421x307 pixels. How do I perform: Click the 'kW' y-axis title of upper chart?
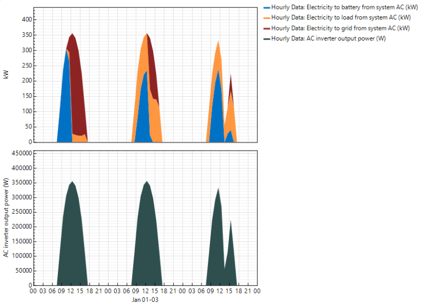tap(6, 75)
